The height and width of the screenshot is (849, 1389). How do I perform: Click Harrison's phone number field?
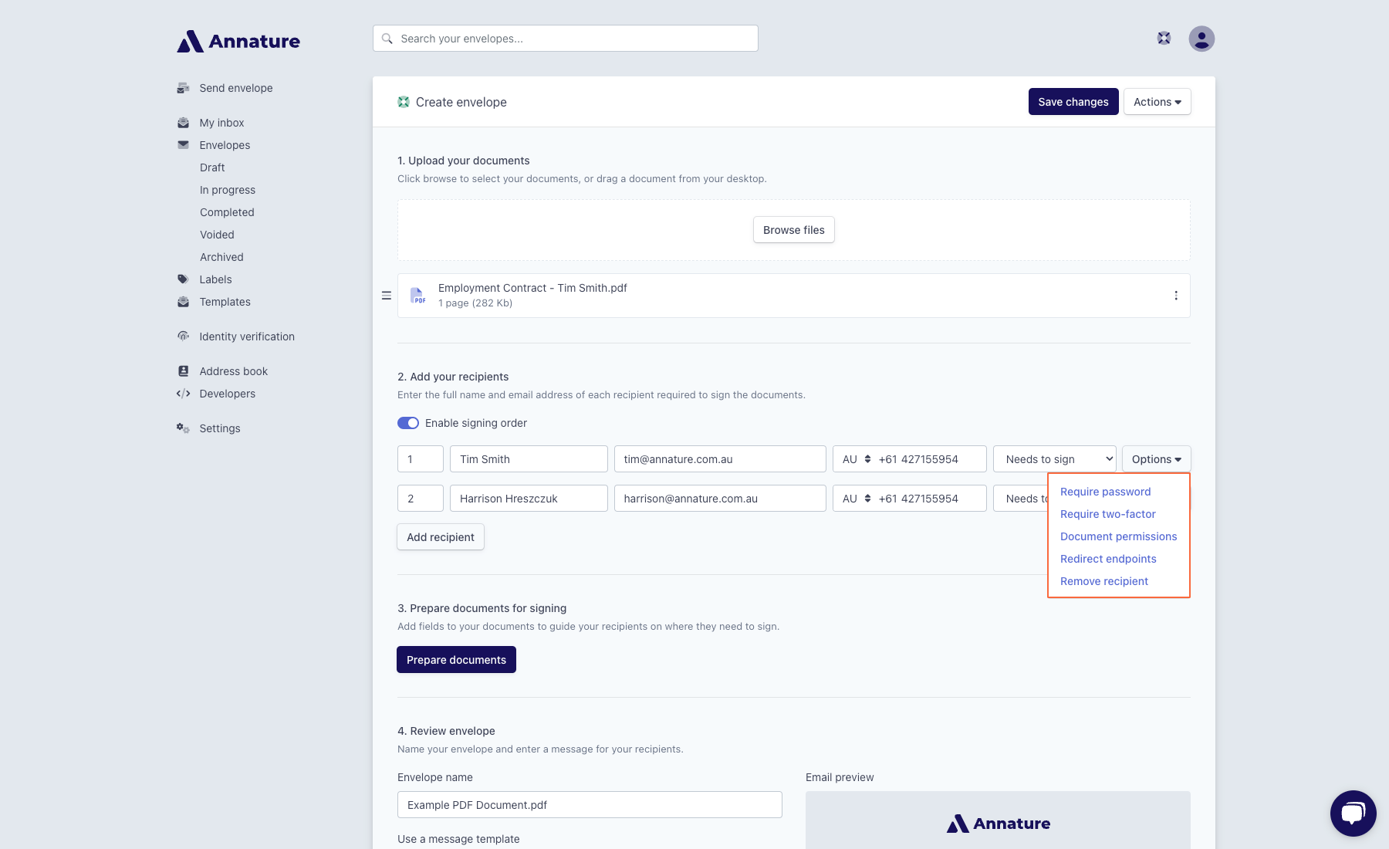coord(930,499)
